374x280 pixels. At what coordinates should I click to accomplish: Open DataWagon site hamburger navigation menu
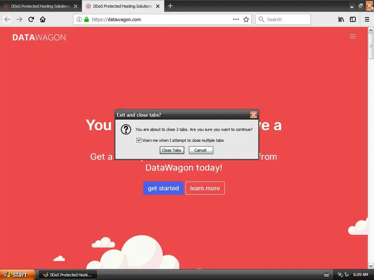(x=353, y=36)
